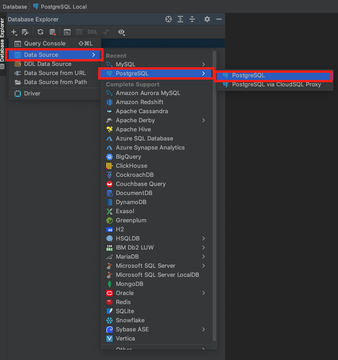
Task: Open Data Source Properties toolbar icon
Action: (25, 32)
